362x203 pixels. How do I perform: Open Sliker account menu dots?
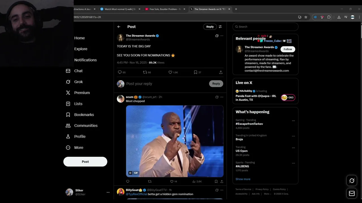108,192
